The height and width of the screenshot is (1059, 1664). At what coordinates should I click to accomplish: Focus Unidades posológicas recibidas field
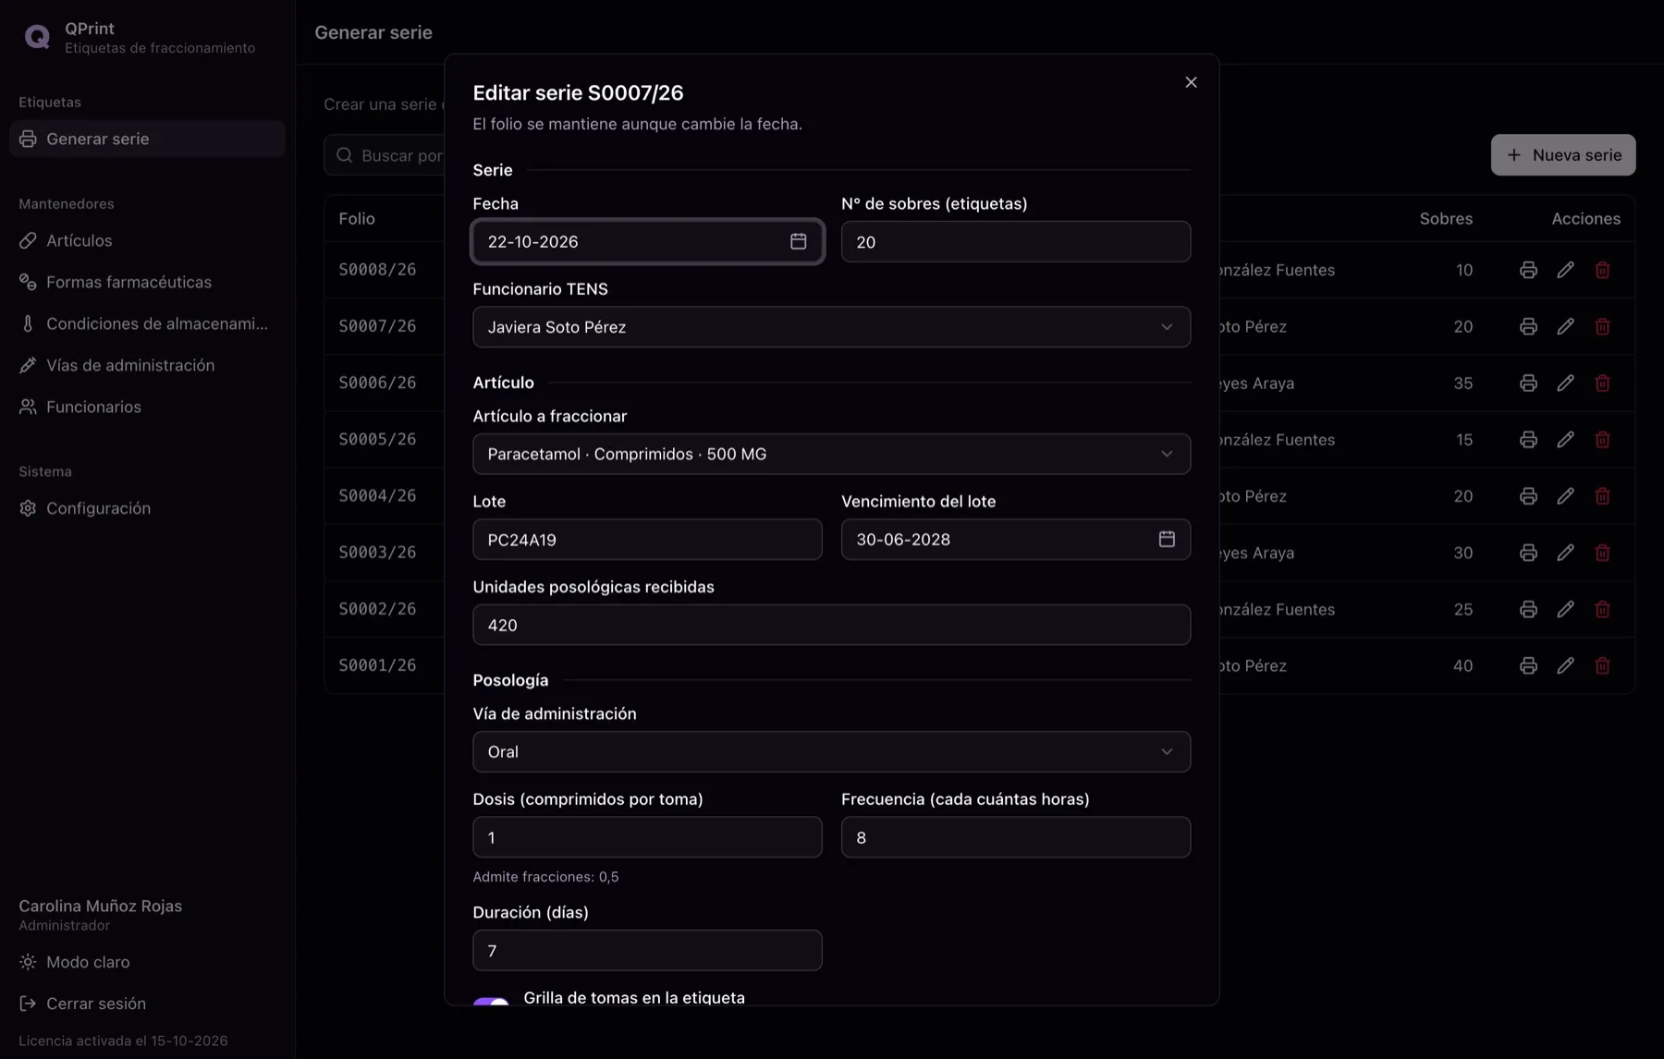pyautogui.click(x=831, y=625)
